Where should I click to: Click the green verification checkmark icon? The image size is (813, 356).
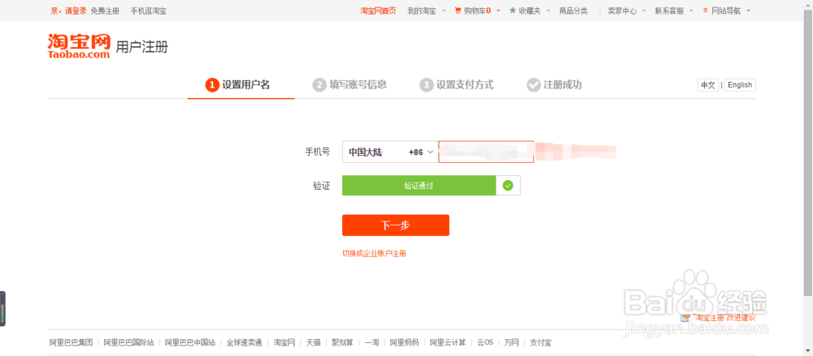point(508,185)
